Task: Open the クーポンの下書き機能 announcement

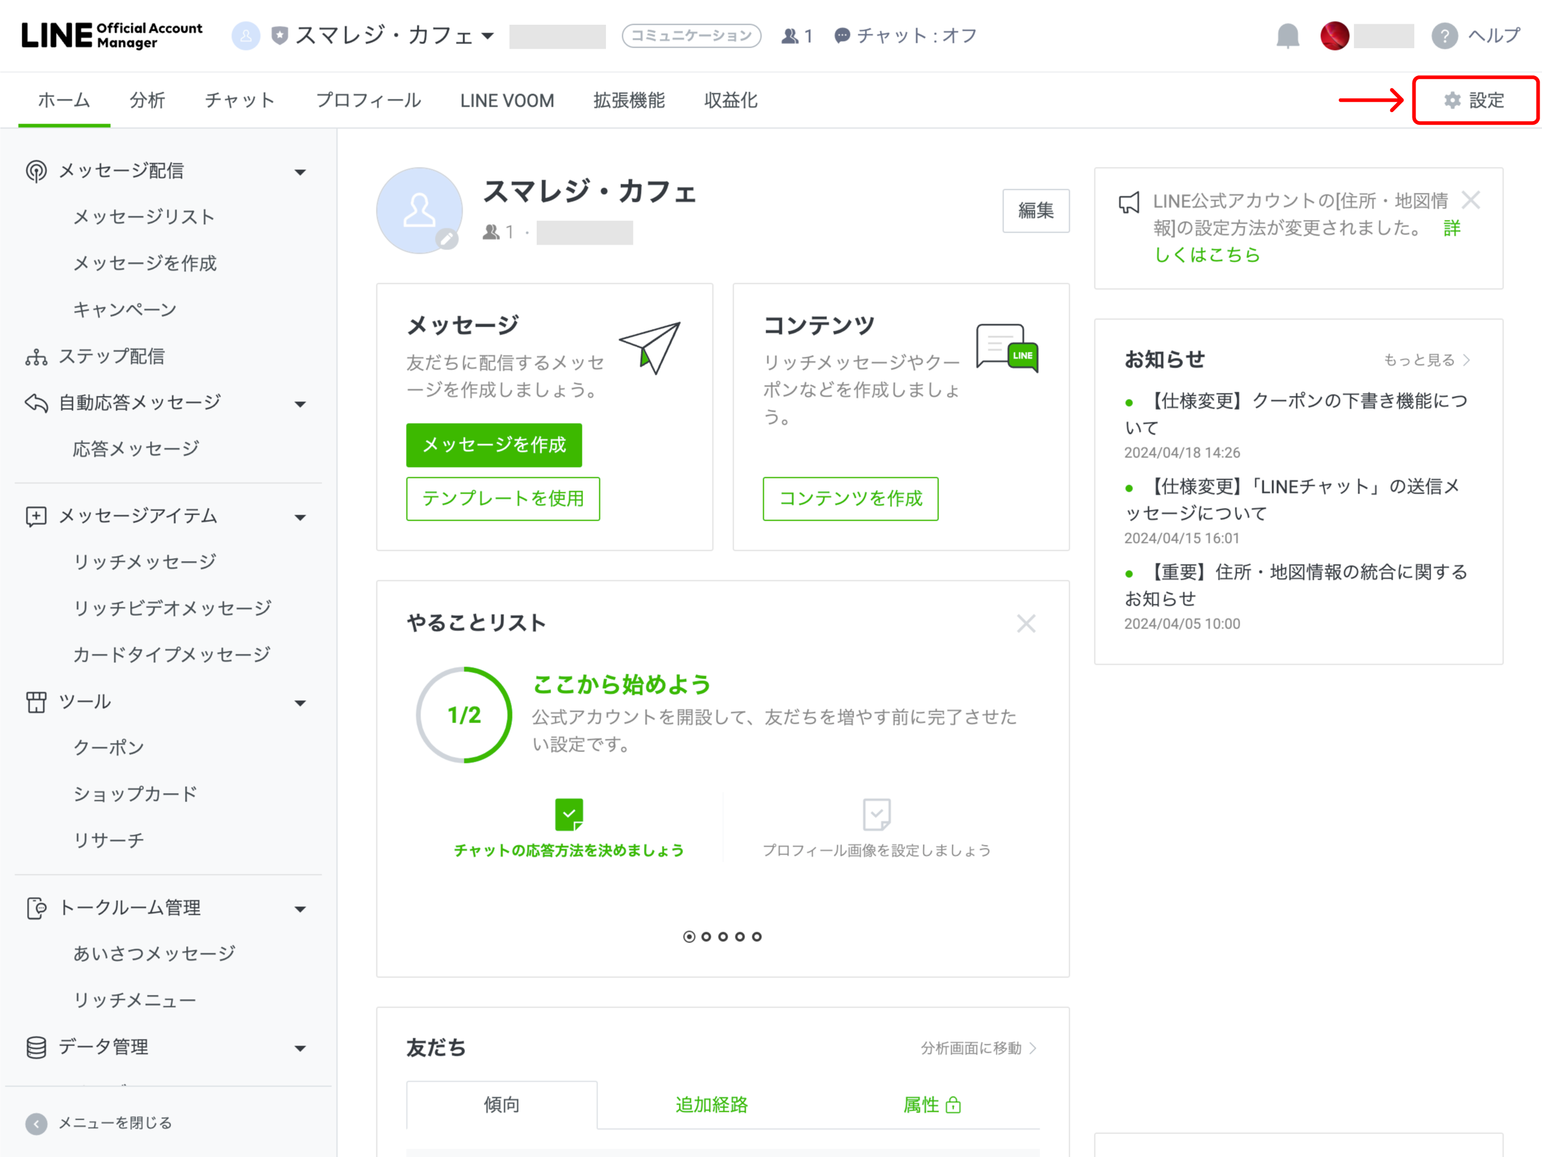Action: click(x=1297, y=414)
